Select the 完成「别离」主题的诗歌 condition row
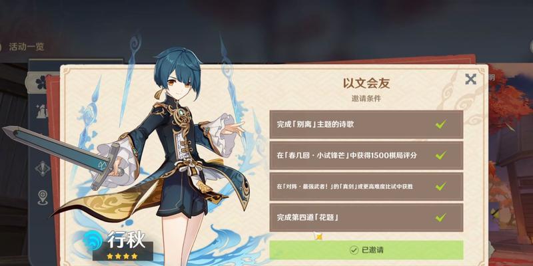The height and width of the screenshot is (266, 533). [x=366, y=124]
